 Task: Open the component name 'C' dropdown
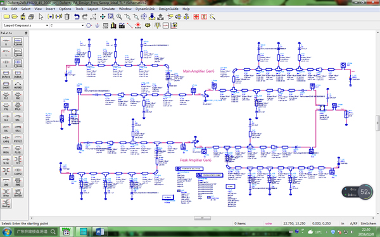click(x=82, y=25)
